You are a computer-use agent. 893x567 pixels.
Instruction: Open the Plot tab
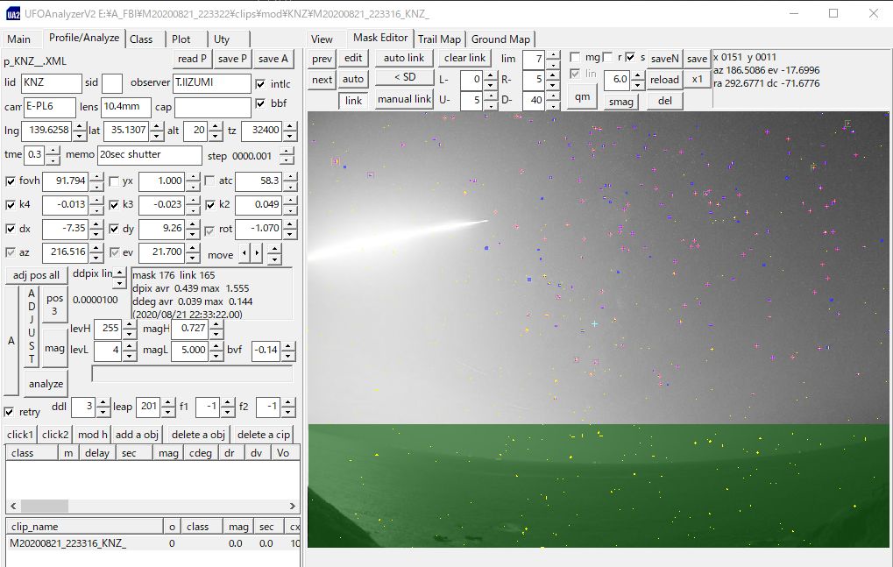tap(181, 39)
